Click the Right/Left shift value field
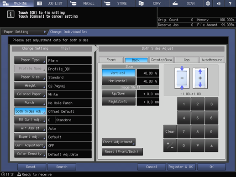This screenshot has width=236, height=177. pos(148,102)
